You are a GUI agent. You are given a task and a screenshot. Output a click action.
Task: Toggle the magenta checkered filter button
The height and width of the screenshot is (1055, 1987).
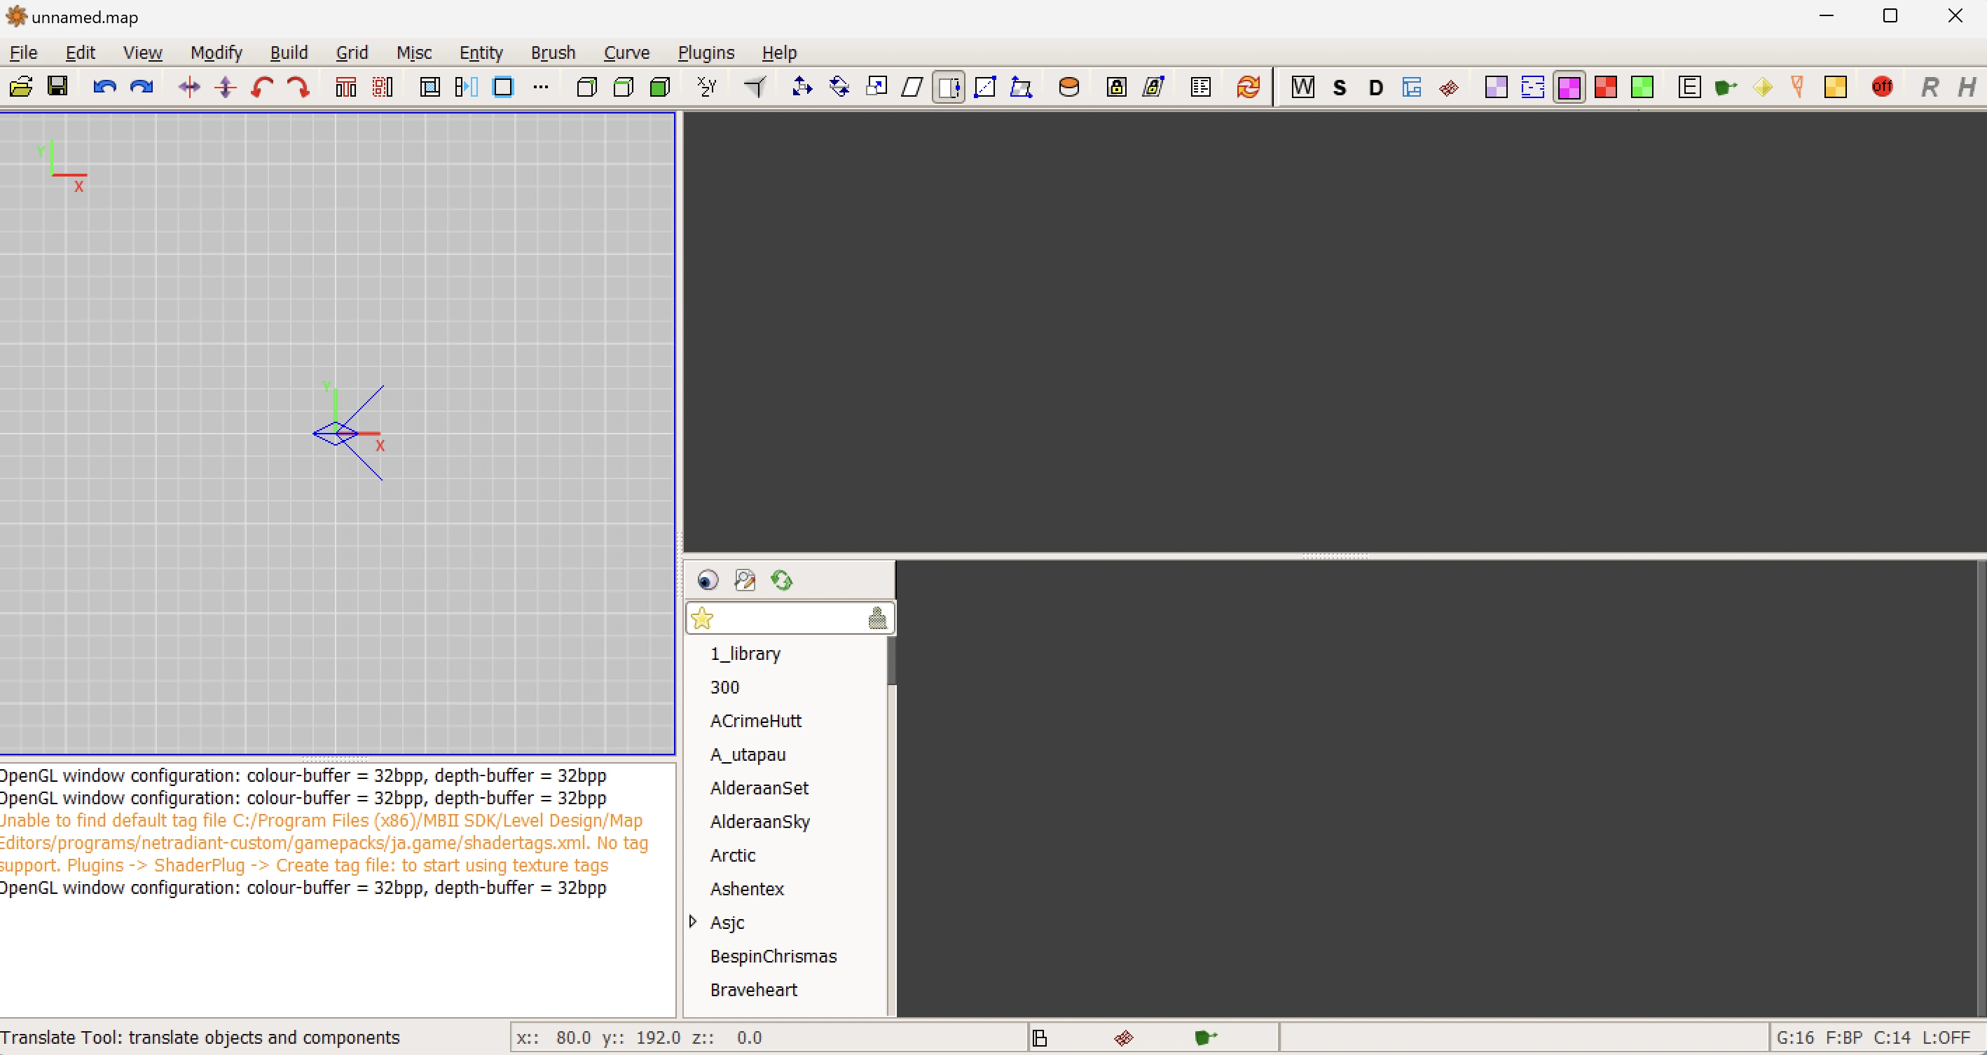click(x=1569, y=86)
